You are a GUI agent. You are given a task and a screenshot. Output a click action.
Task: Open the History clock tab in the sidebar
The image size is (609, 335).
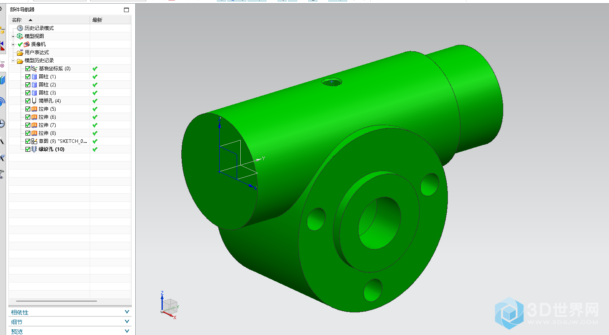coord(2,124)
